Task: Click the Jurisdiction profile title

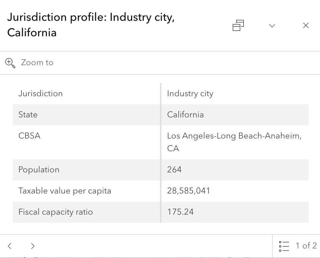Action: [91, 25]
